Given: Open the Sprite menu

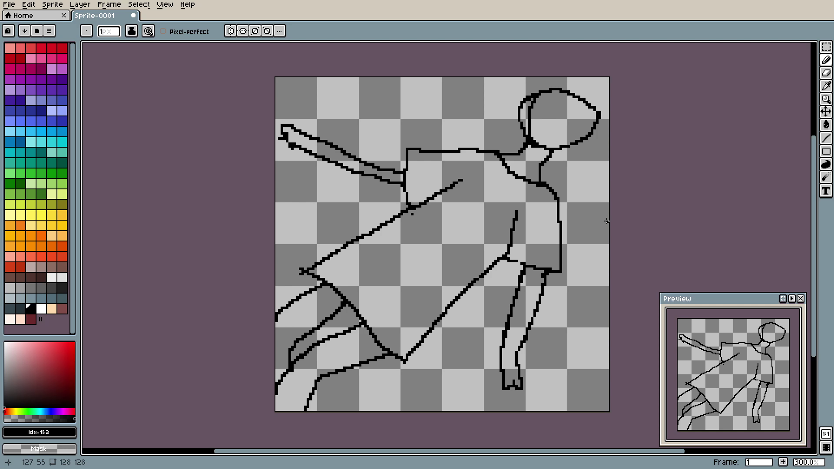Looking at the screenshot, I should coord(52,4).
